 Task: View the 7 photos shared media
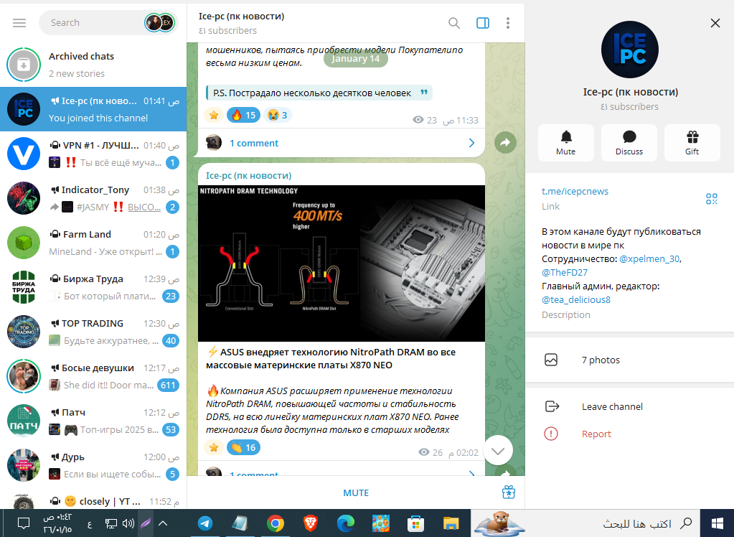point(630,360)
